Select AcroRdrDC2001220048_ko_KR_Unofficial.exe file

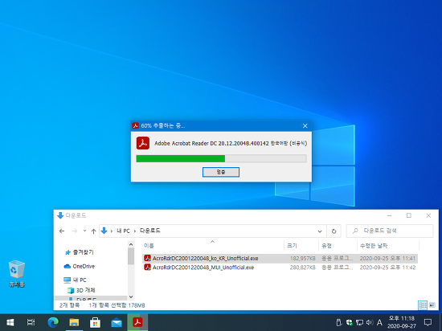point(205,259)
